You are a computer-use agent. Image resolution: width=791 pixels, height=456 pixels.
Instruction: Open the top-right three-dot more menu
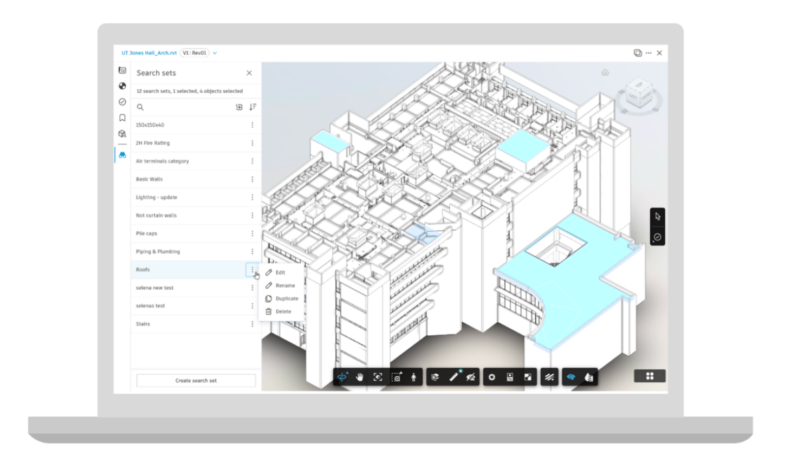pos(649,53)
